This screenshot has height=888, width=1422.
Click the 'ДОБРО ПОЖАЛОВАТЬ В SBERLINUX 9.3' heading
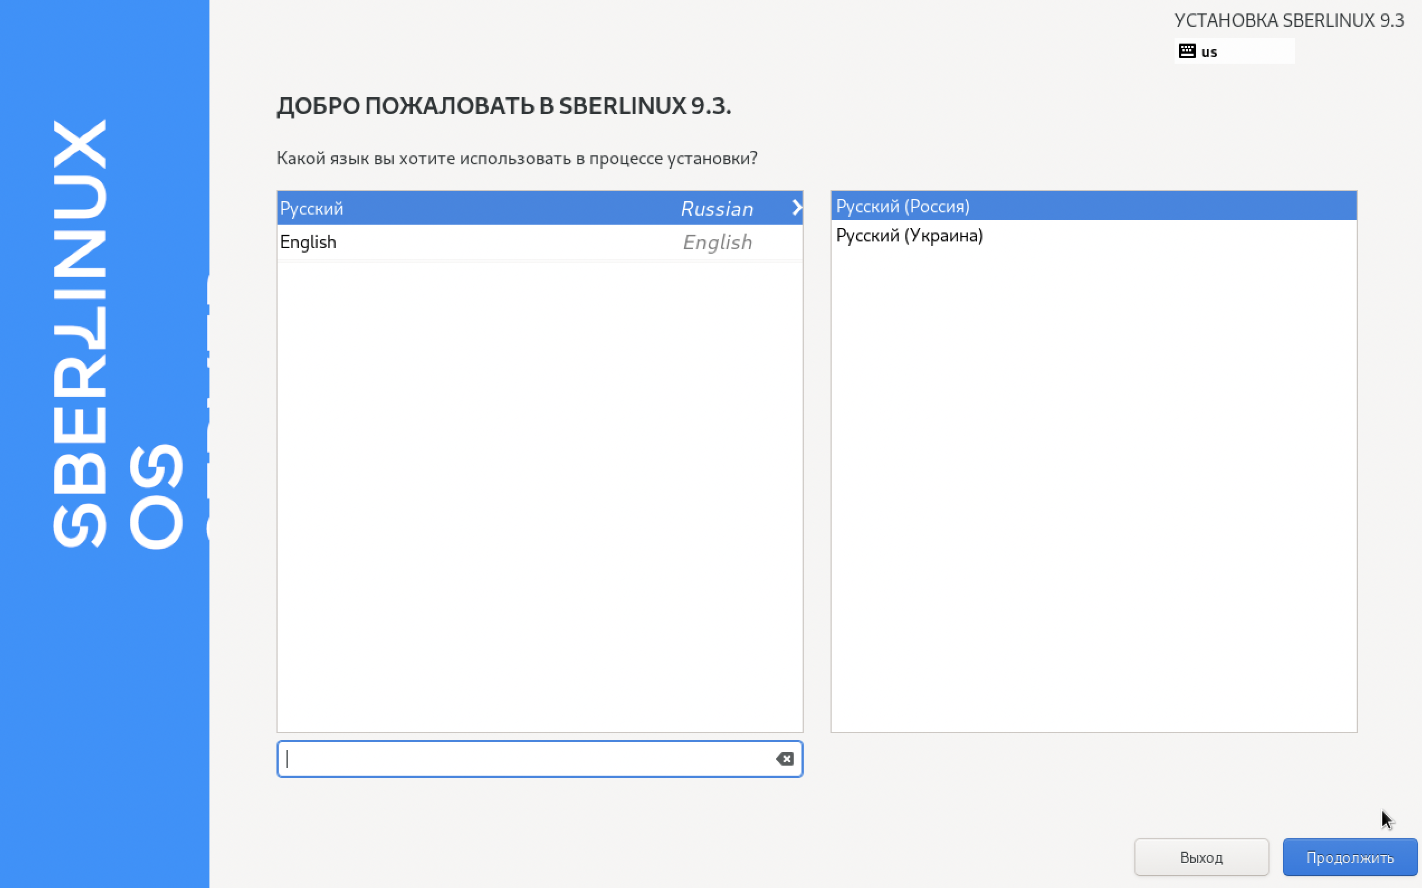coord(504,106)
